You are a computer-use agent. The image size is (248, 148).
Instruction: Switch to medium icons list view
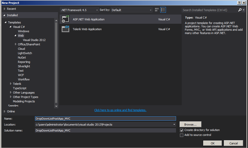pos(163,10)
